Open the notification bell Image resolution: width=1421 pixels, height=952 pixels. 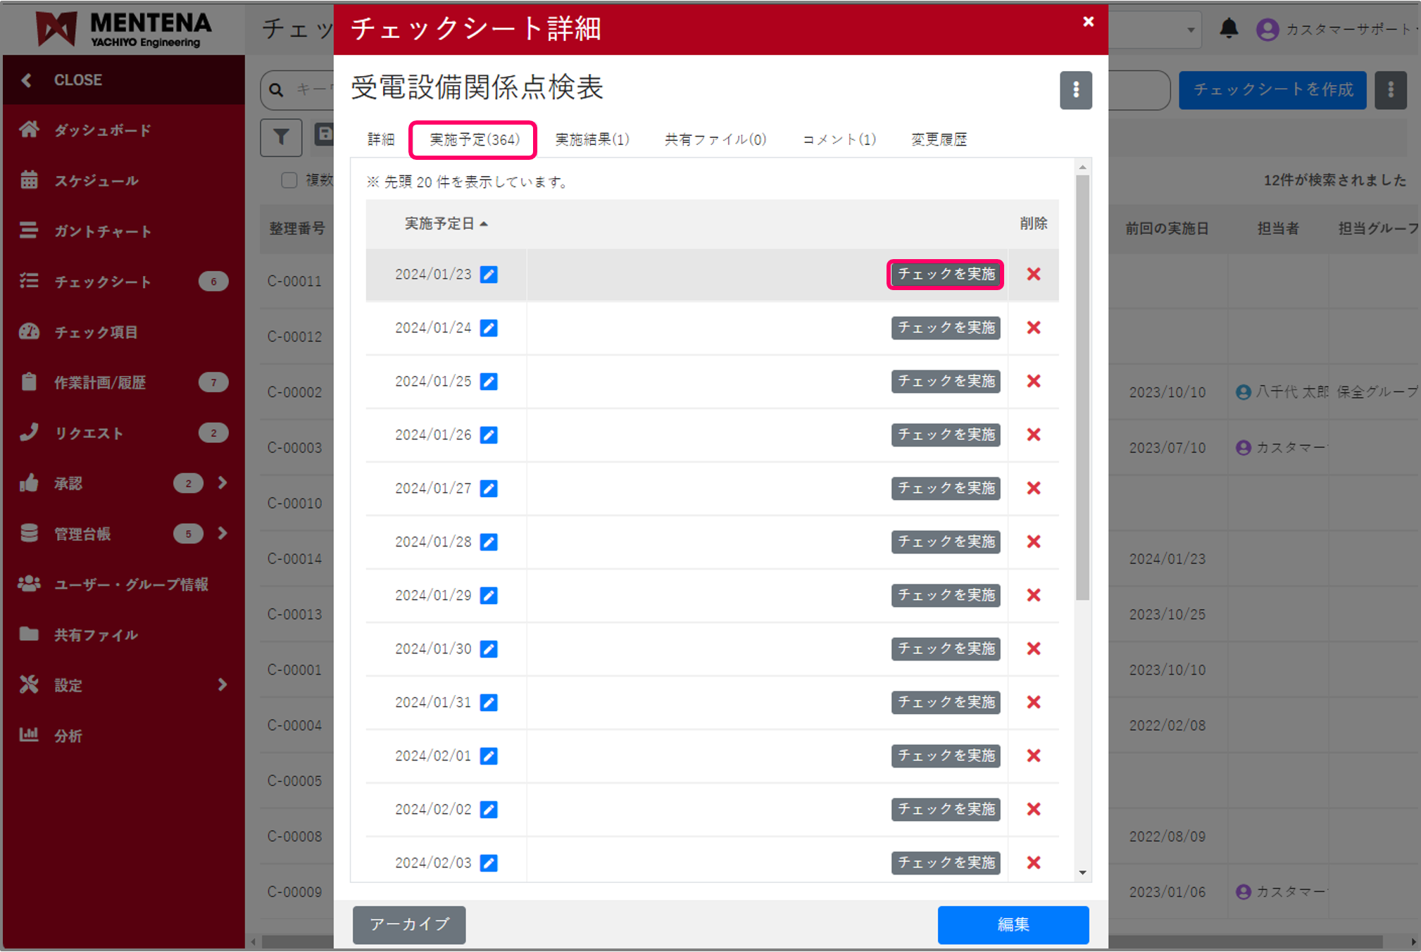click(x=1229, y=29)
